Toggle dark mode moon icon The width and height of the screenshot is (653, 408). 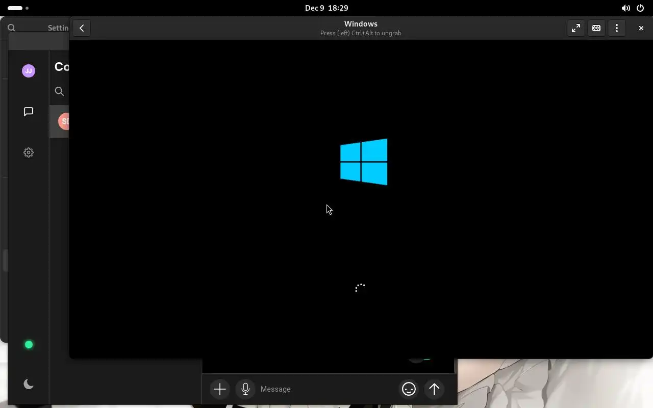pyautogui.click(x=29, y=384)
